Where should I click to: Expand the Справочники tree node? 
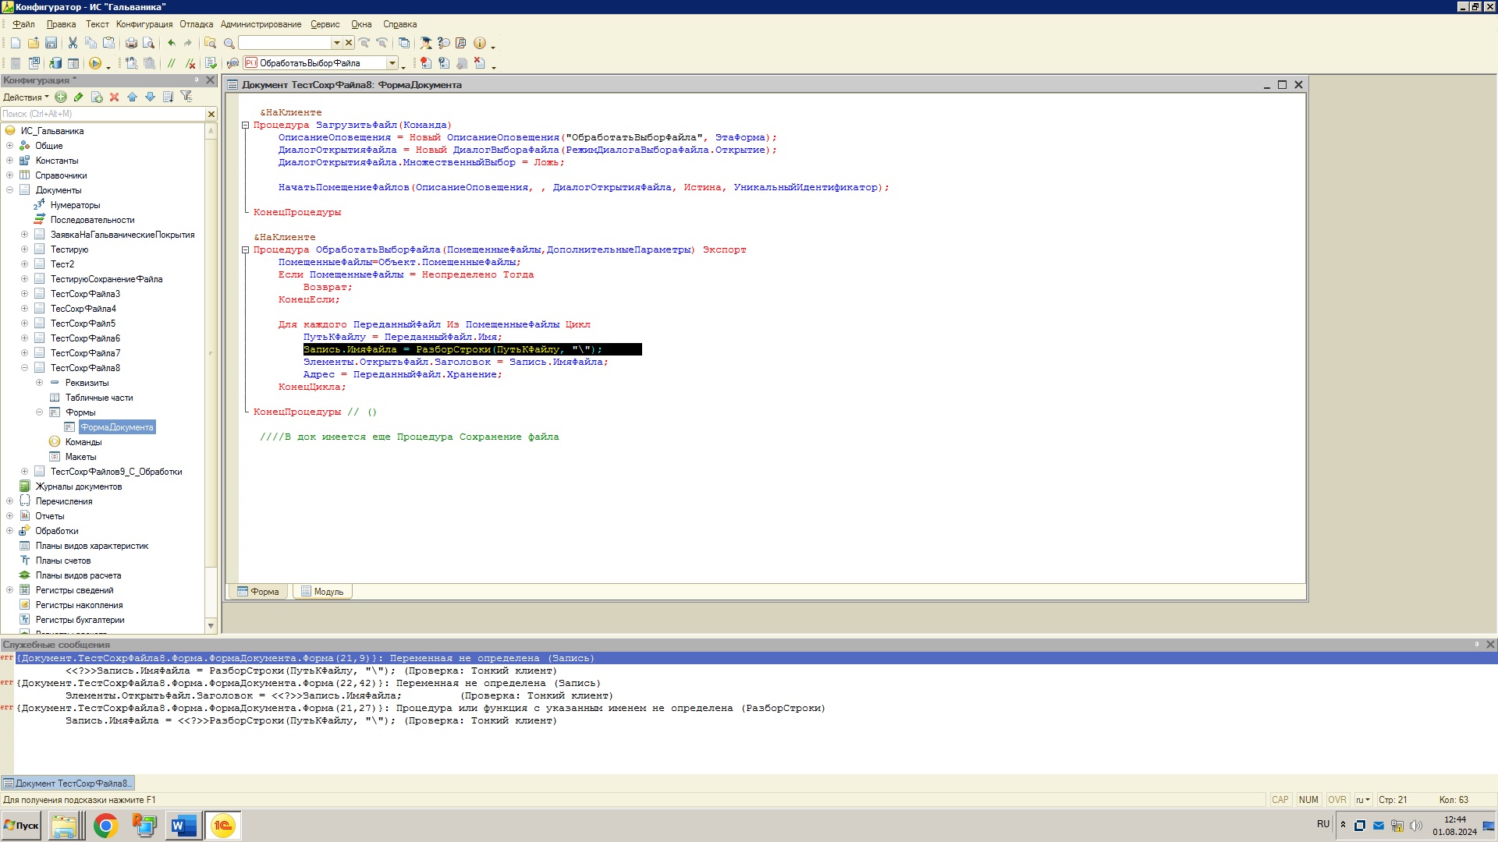click(9, 175)
